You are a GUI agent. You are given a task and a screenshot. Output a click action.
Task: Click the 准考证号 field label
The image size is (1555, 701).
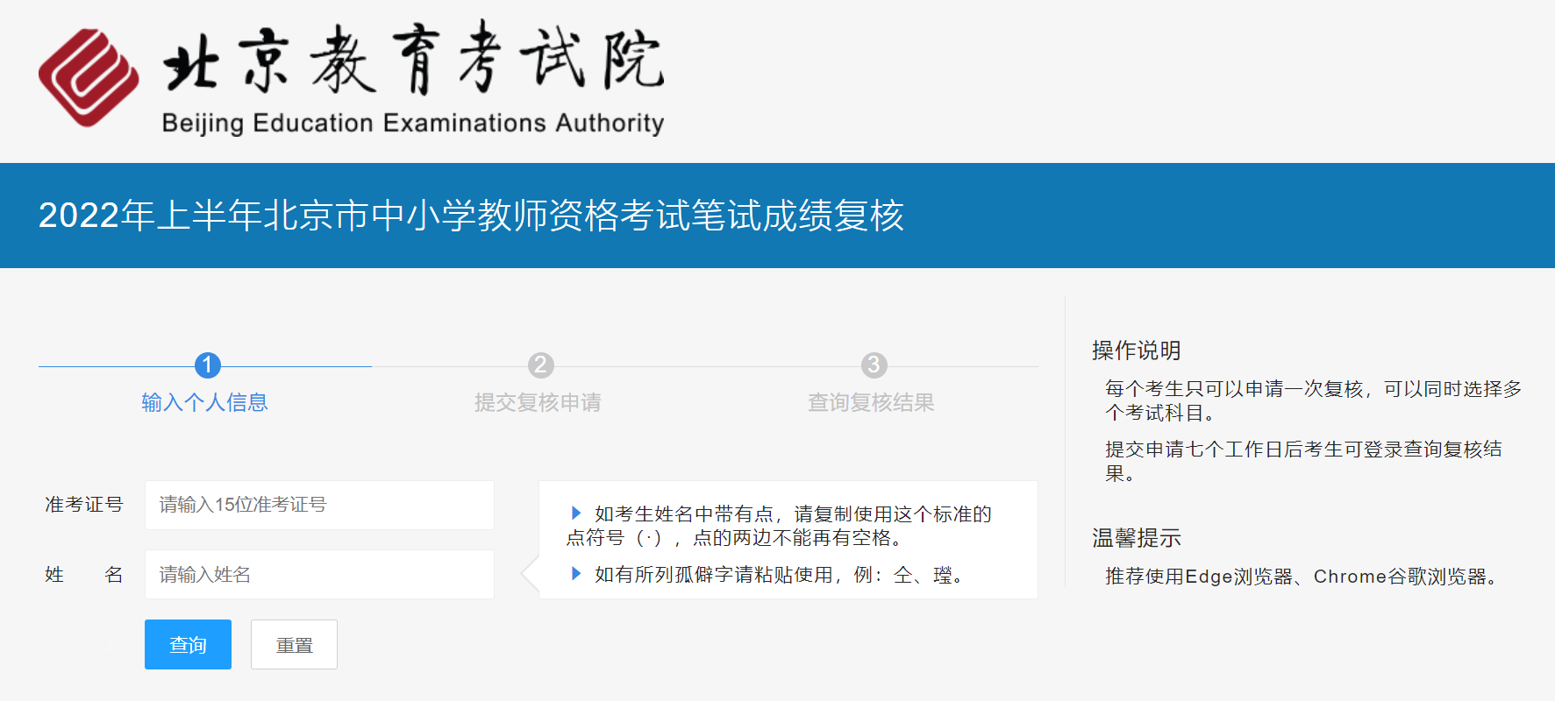tap(84, 505)
